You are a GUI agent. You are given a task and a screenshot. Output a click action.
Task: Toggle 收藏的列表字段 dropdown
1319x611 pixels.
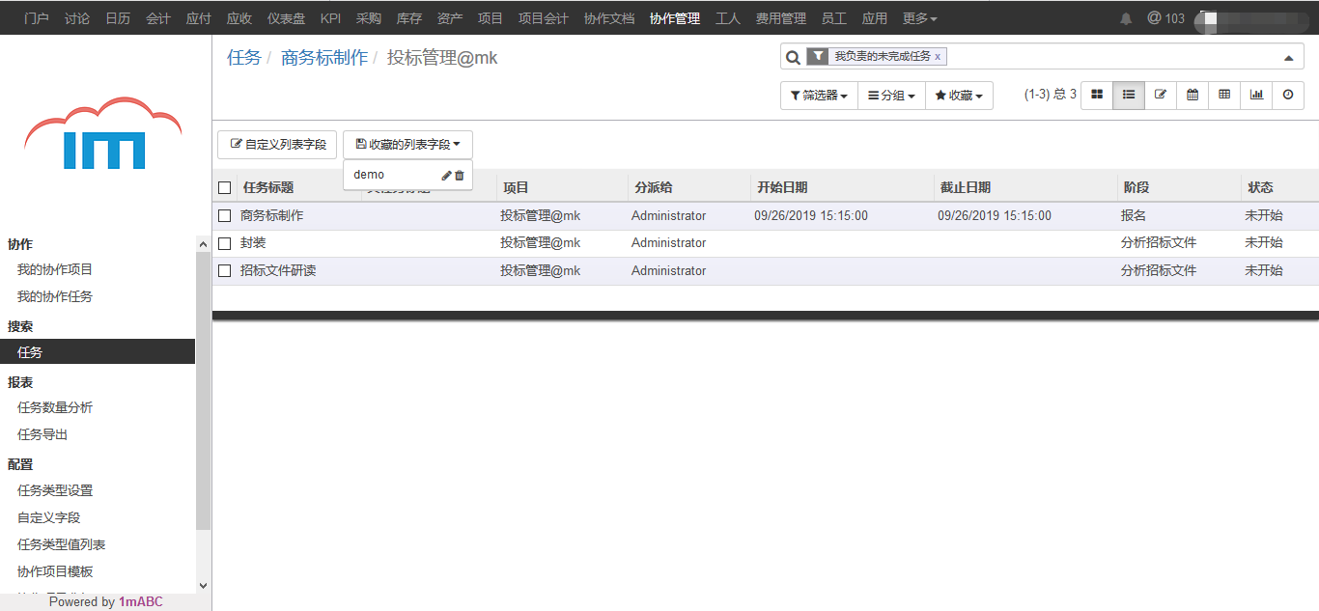(x=407, y=145)
